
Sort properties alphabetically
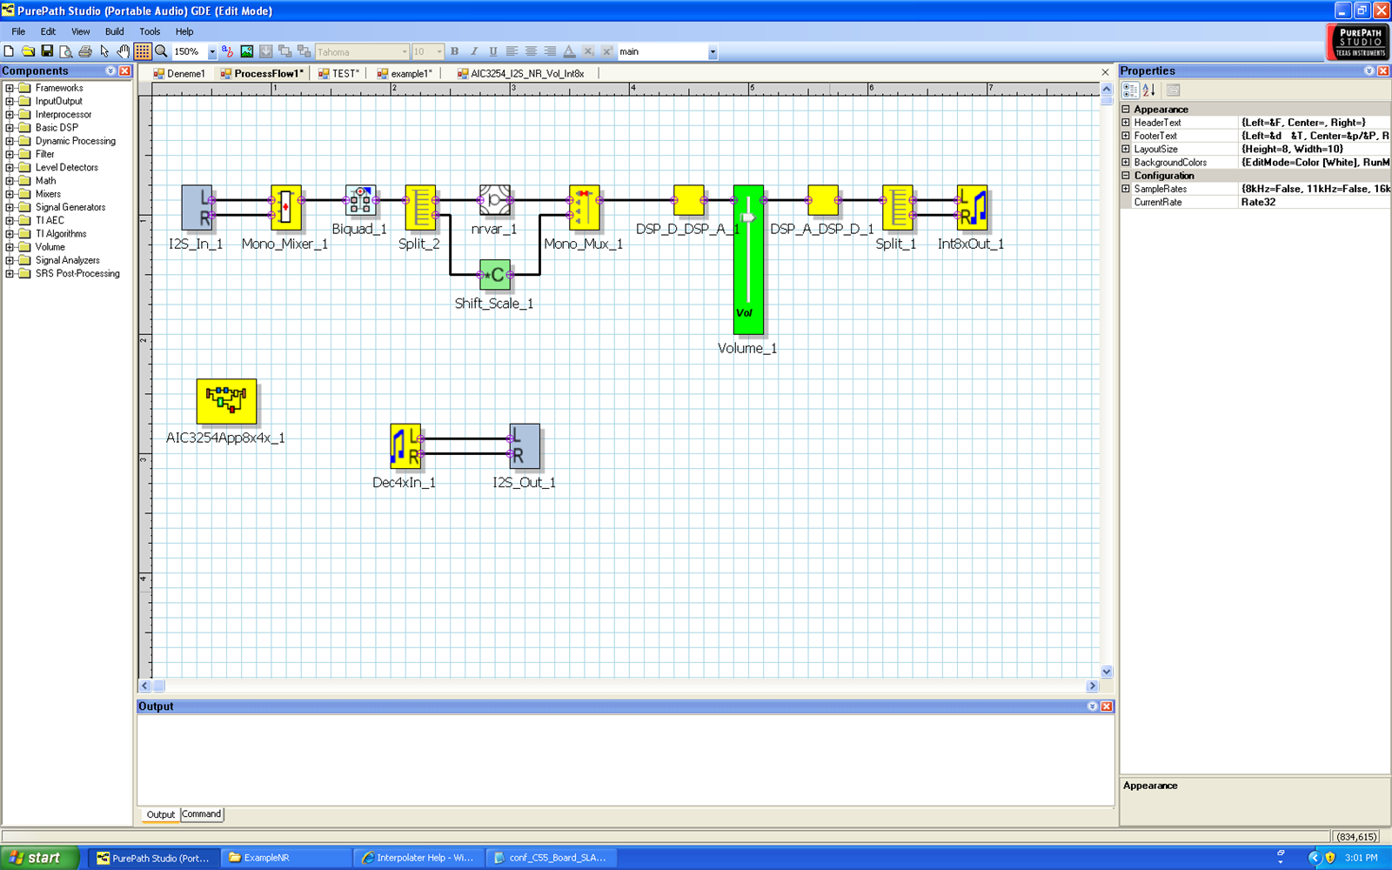pyautogui.click(x=1149, y=90)
